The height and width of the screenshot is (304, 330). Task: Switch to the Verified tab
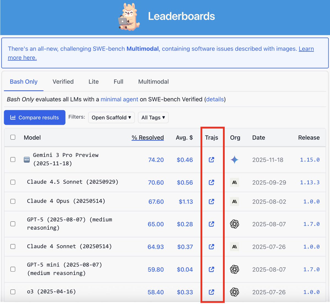tap(63, 82)
